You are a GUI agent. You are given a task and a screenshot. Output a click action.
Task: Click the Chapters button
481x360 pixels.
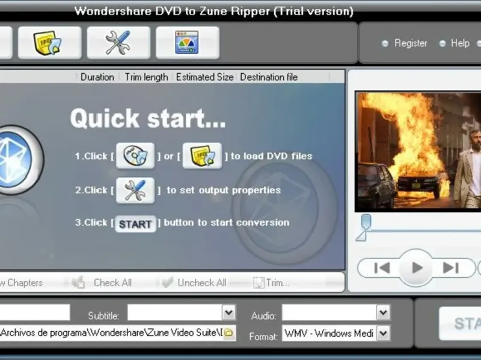(21, 283)
